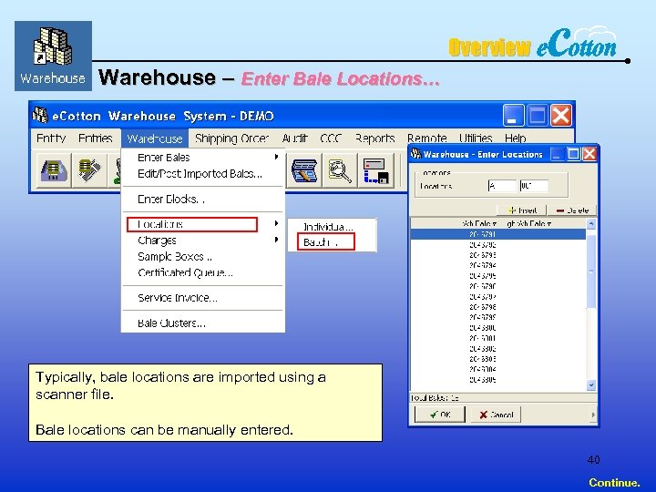Click the blue ledger with pencil toolbar icon

click(x=304, y=170)
